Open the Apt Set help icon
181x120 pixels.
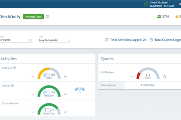tap(12, 86)
